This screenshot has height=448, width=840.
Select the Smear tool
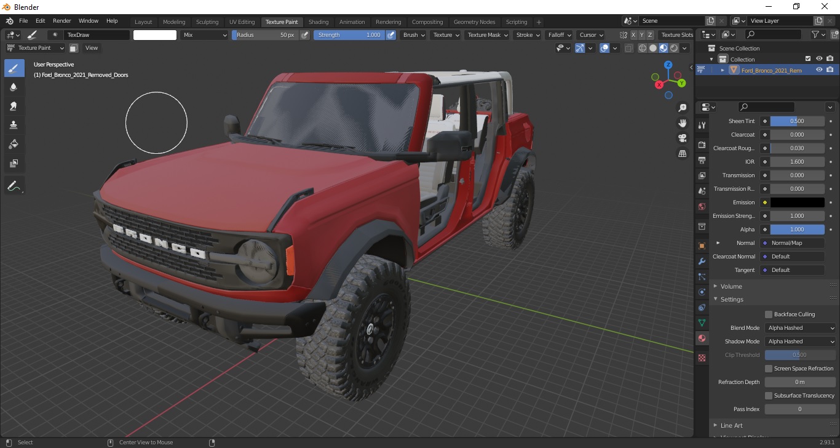14,106
